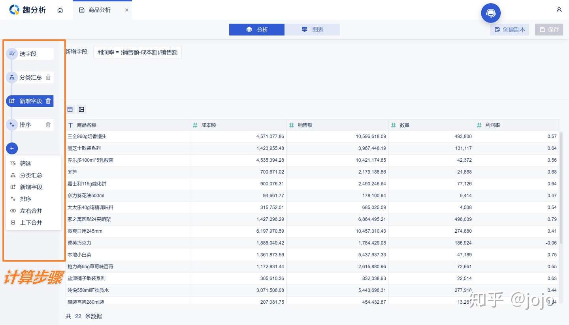Click the 分类汇总 step icon

12,77
